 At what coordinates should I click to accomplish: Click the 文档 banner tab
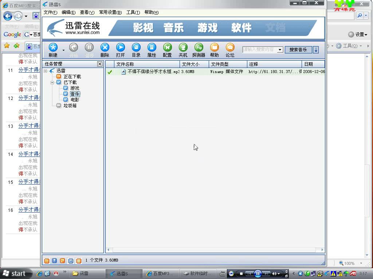275,28
